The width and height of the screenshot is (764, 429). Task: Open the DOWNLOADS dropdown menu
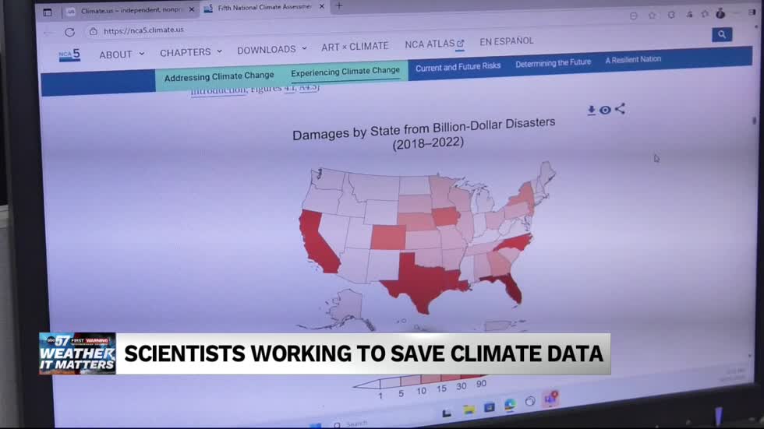point(271,50)
